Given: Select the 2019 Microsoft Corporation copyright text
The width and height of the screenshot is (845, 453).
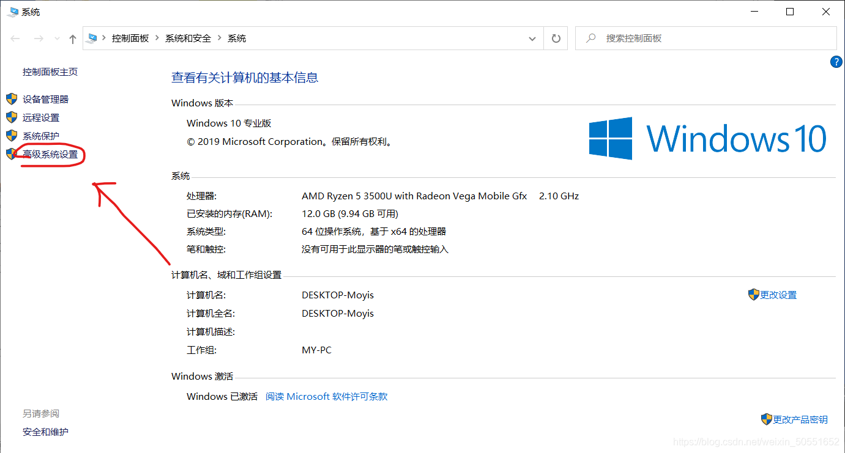Looking at the screenshot, I should [x=289, y=141].
